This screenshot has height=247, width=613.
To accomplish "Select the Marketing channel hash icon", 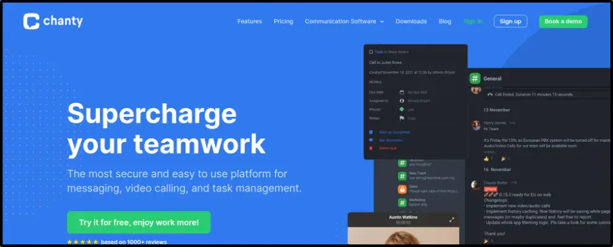I will pyautogui.click(x=403, y=202).
